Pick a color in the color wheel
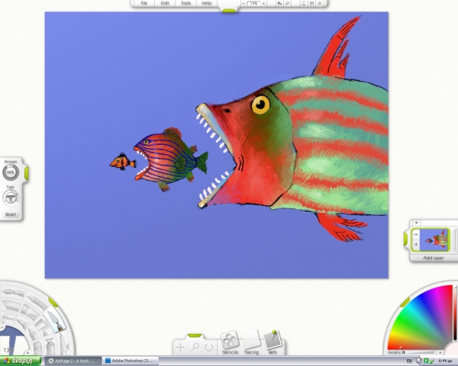The width and height of the screenshot is (458, 366). click(x=427, y=323)
